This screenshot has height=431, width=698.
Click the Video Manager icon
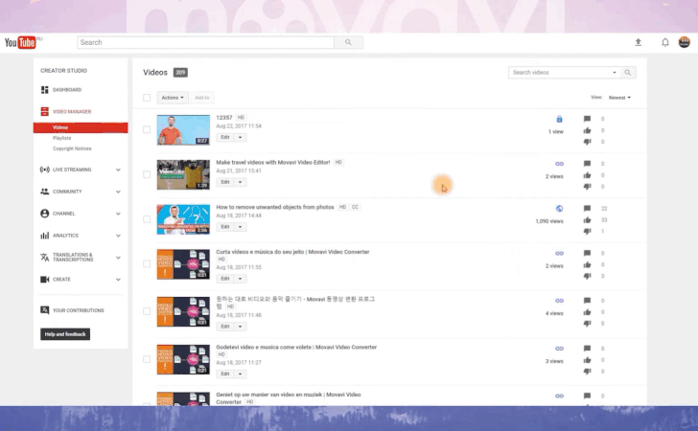44,112
